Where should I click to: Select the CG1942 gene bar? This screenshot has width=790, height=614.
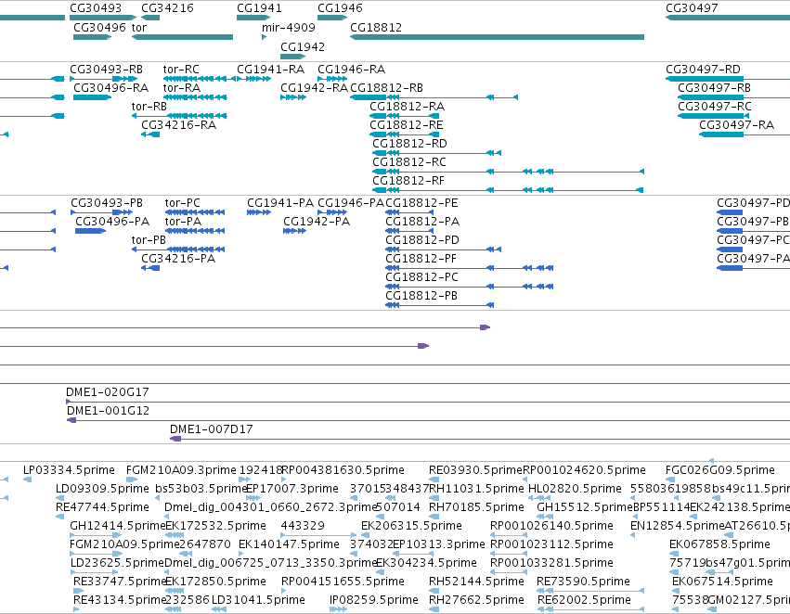click(292, 57)
